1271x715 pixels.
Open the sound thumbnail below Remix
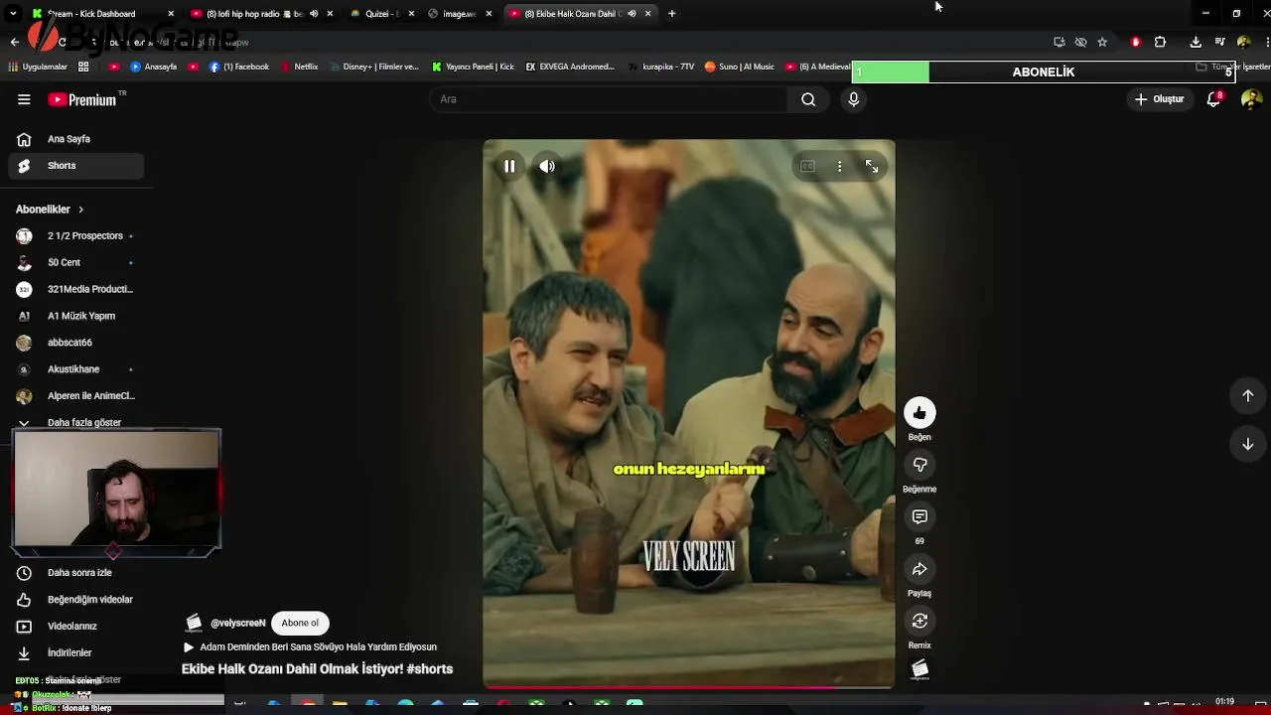(919, 670)
